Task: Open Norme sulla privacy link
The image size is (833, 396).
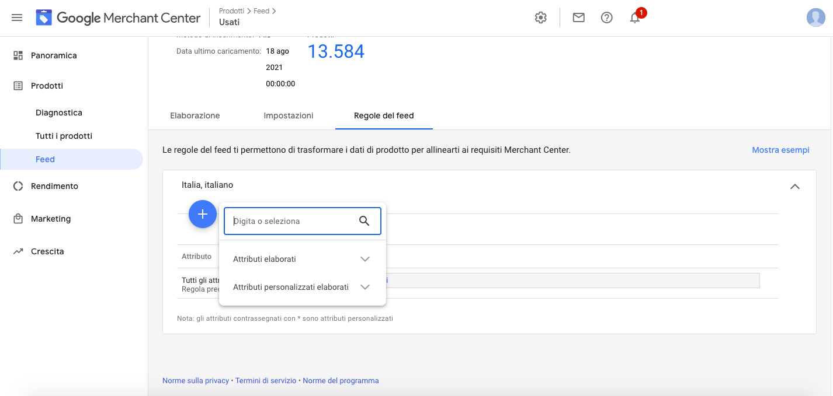Action: [x=196, y=381]
